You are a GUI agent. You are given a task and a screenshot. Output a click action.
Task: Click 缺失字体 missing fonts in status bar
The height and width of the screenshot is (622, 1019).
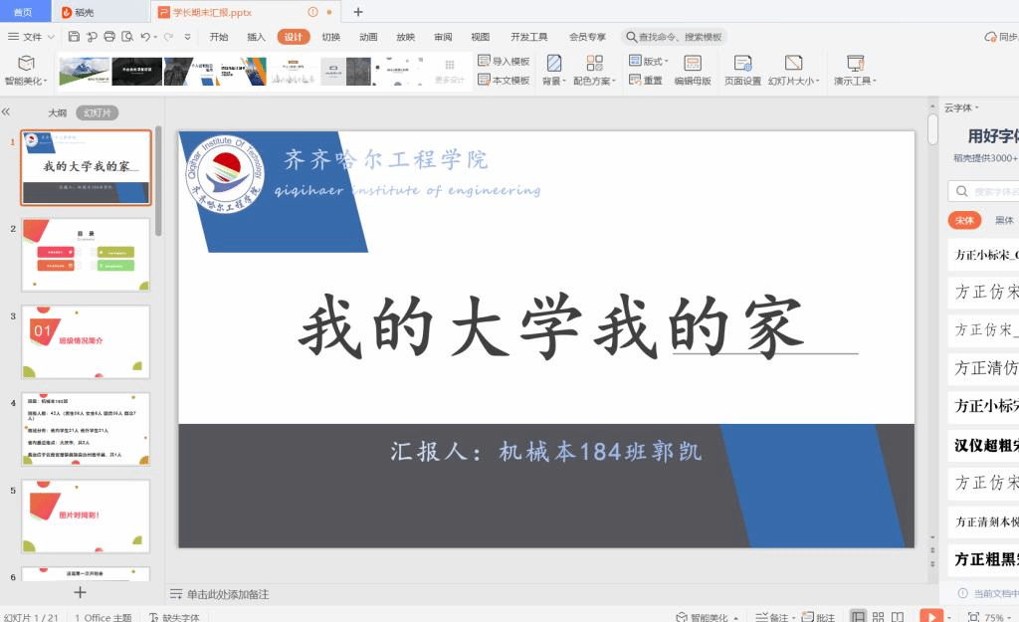coord(174,617)
